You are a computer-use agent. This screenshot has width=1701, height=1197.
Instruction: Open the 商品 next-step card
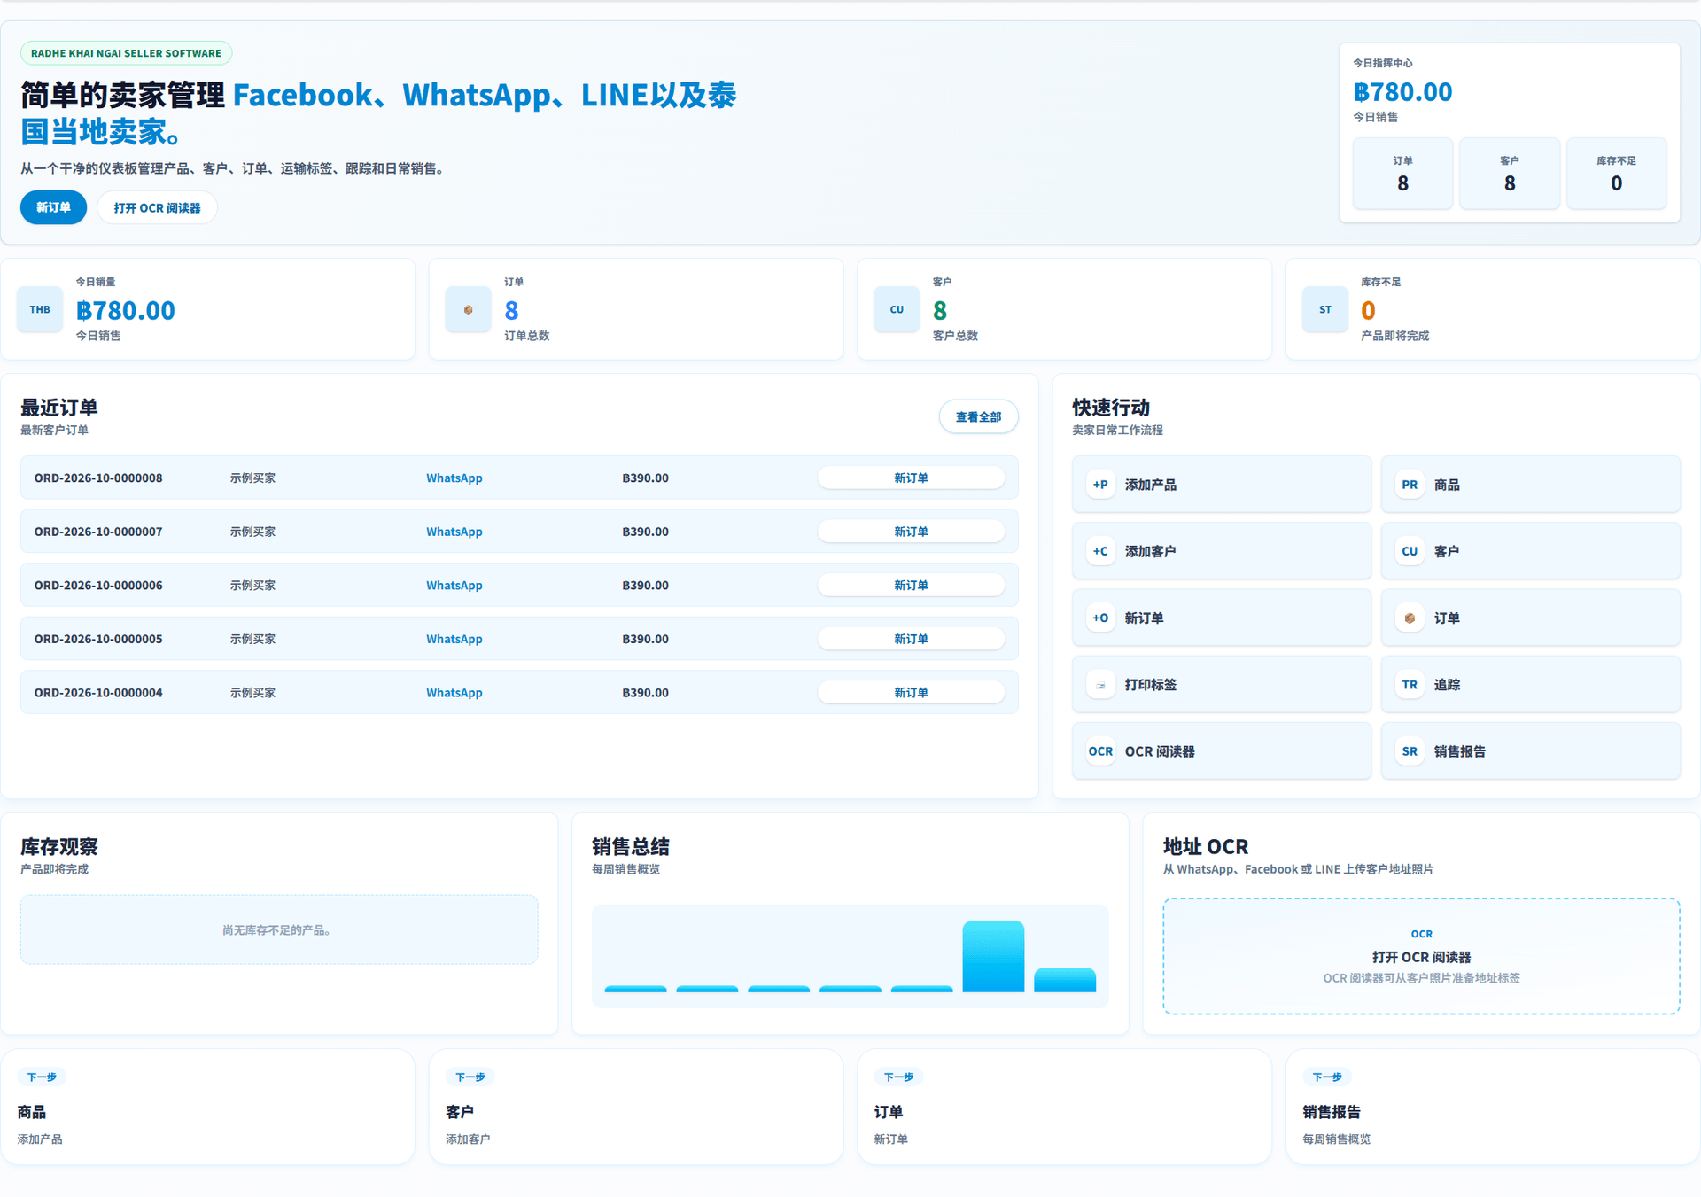coord(207,1107)
